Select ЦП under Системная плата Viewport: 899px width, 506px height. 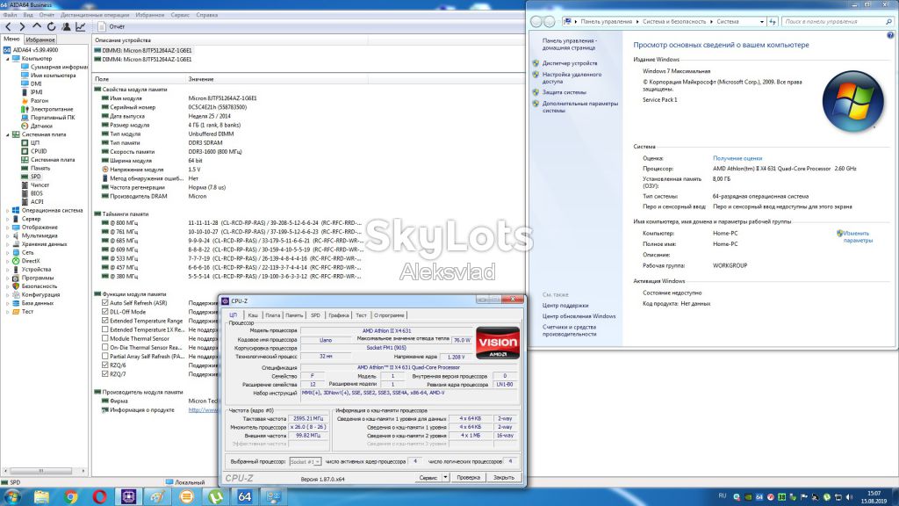(x=35, y=143)
